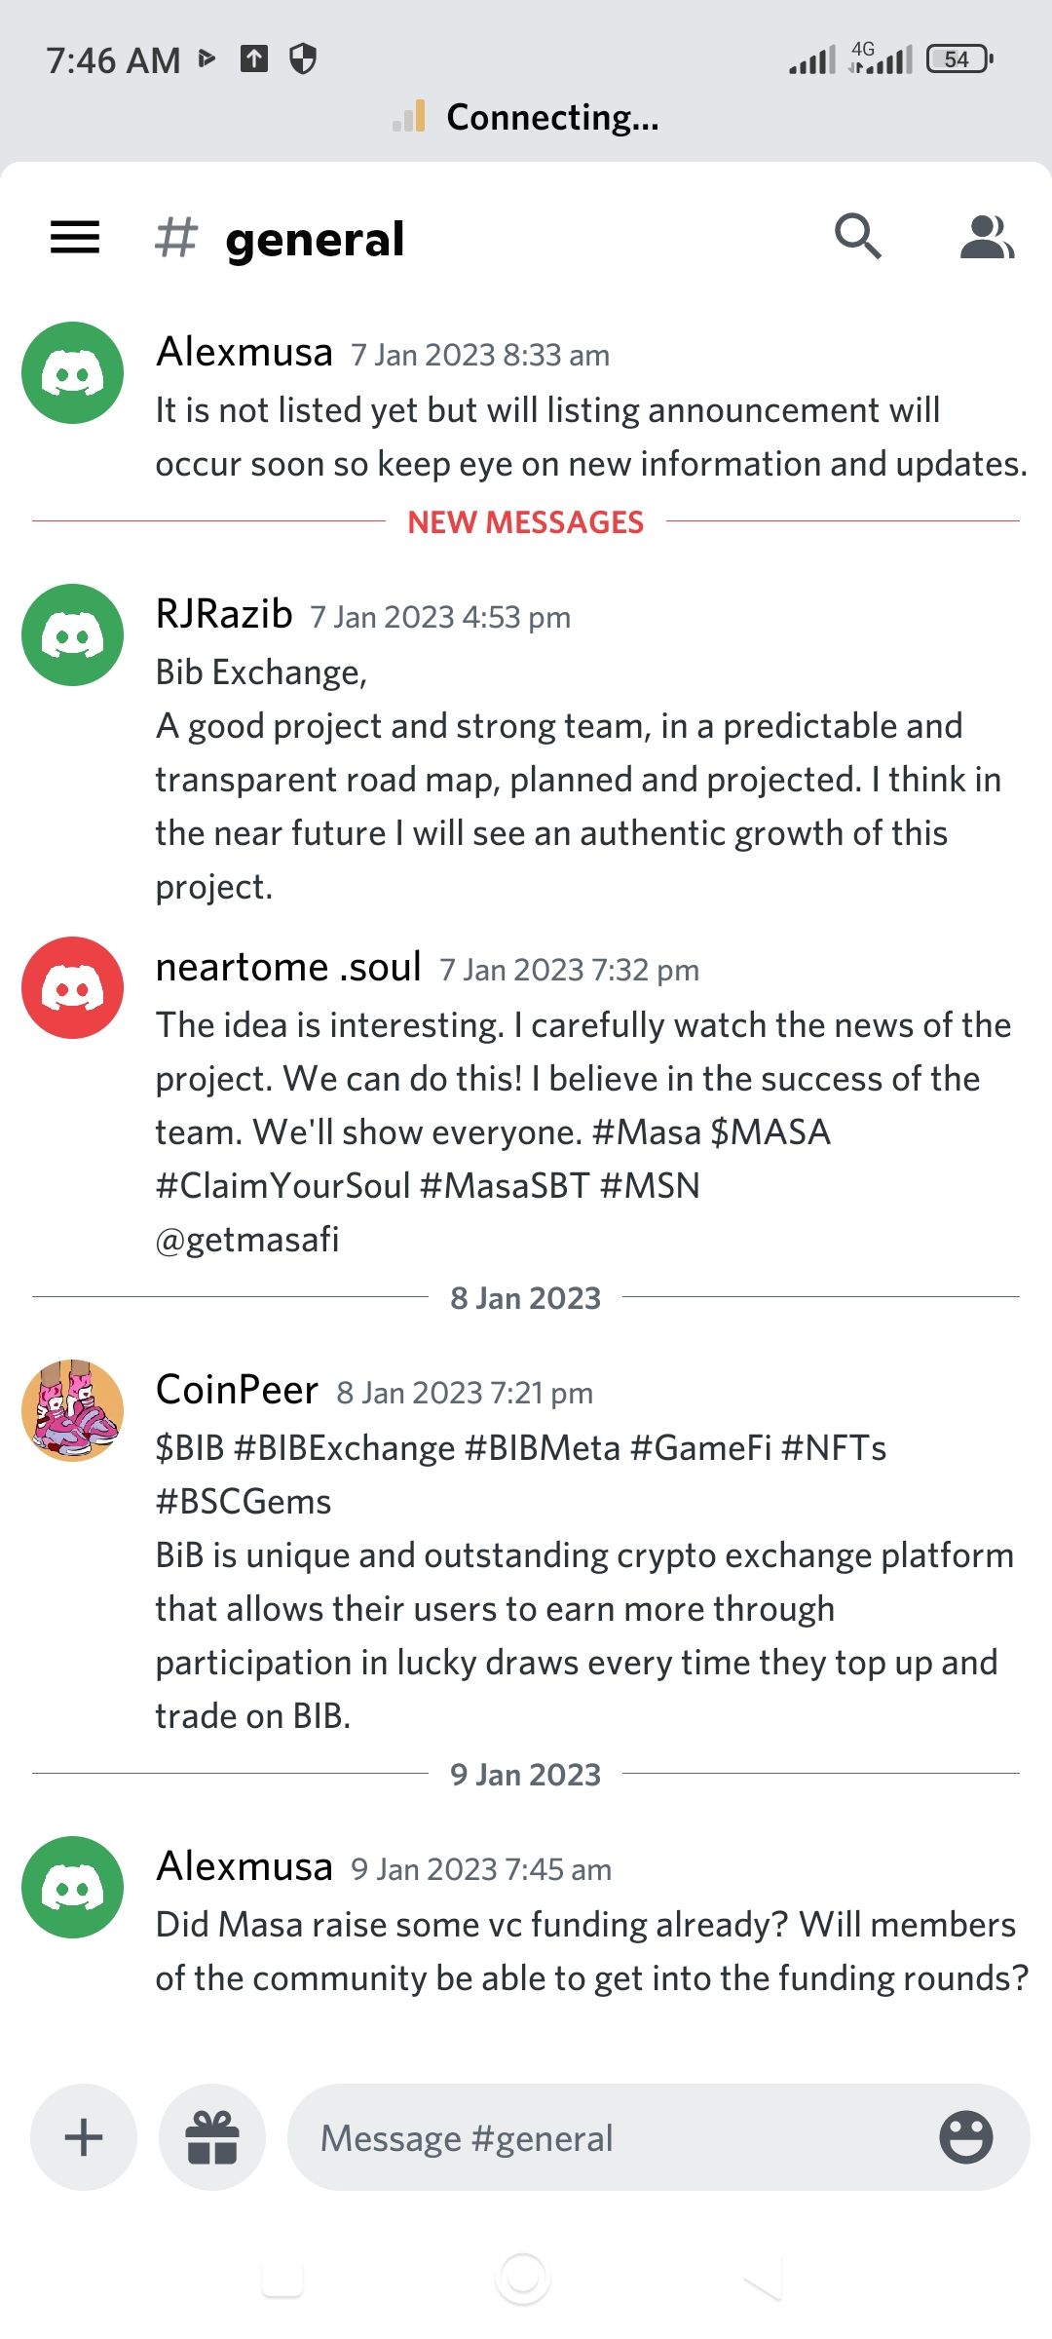This screenshot has width=1052, height=2339.
Task: Open CoinPeer's sneaker profile picture
Action: (x=73, y=1410)
